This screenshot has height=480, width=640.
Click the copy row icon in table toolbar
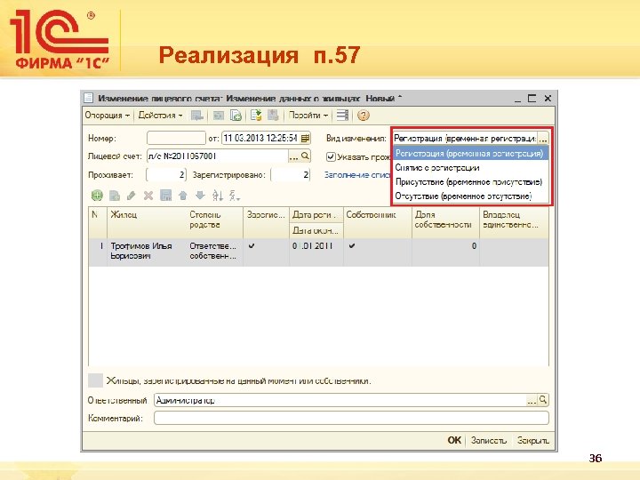tap(115, 196)
